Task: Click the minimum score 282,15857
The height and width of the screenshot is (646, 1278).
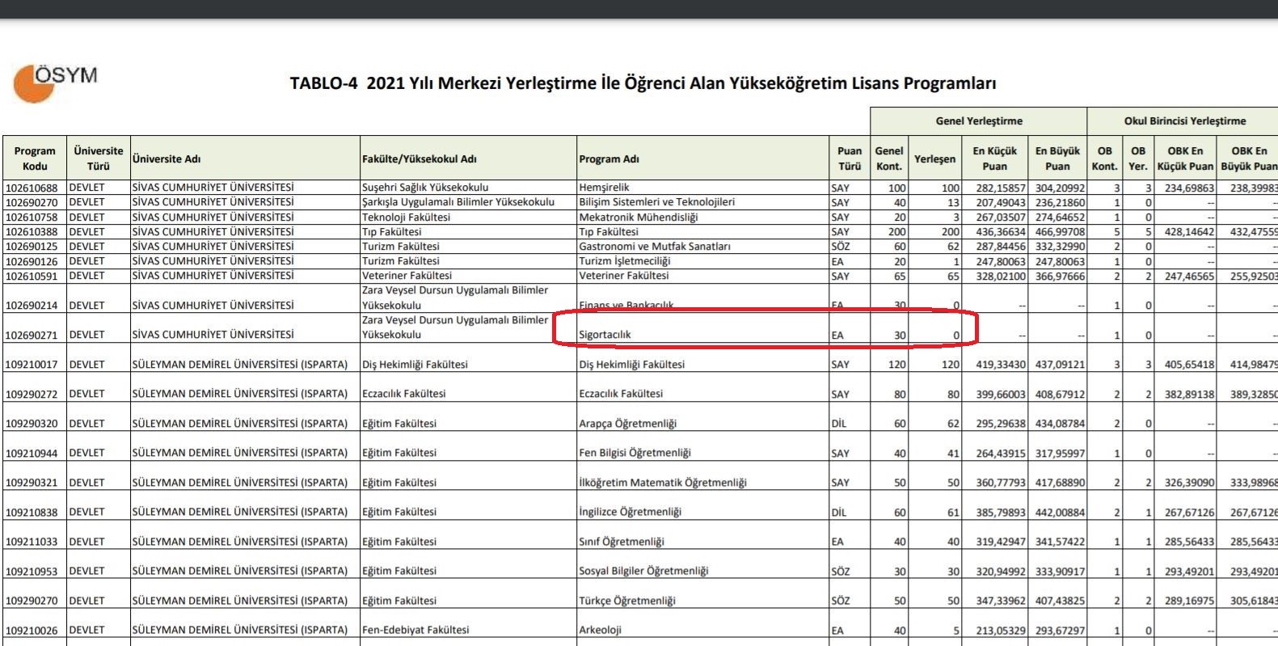Action: pyautogui.click(x=1000, y=188)
